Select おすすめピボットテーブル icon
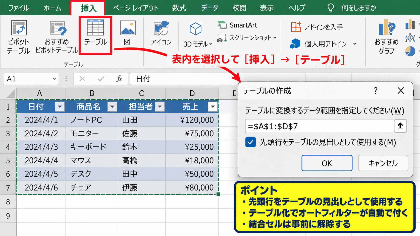 tap(57, 37)
